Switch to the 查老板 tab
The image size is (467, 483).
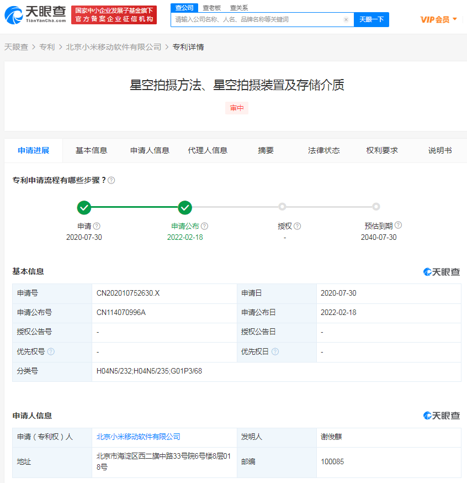(x=211, y=8)
